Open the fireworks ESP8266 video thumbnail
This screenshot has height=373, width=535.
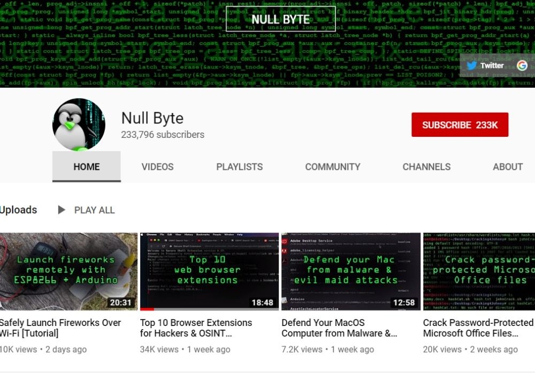coord(68,271)
